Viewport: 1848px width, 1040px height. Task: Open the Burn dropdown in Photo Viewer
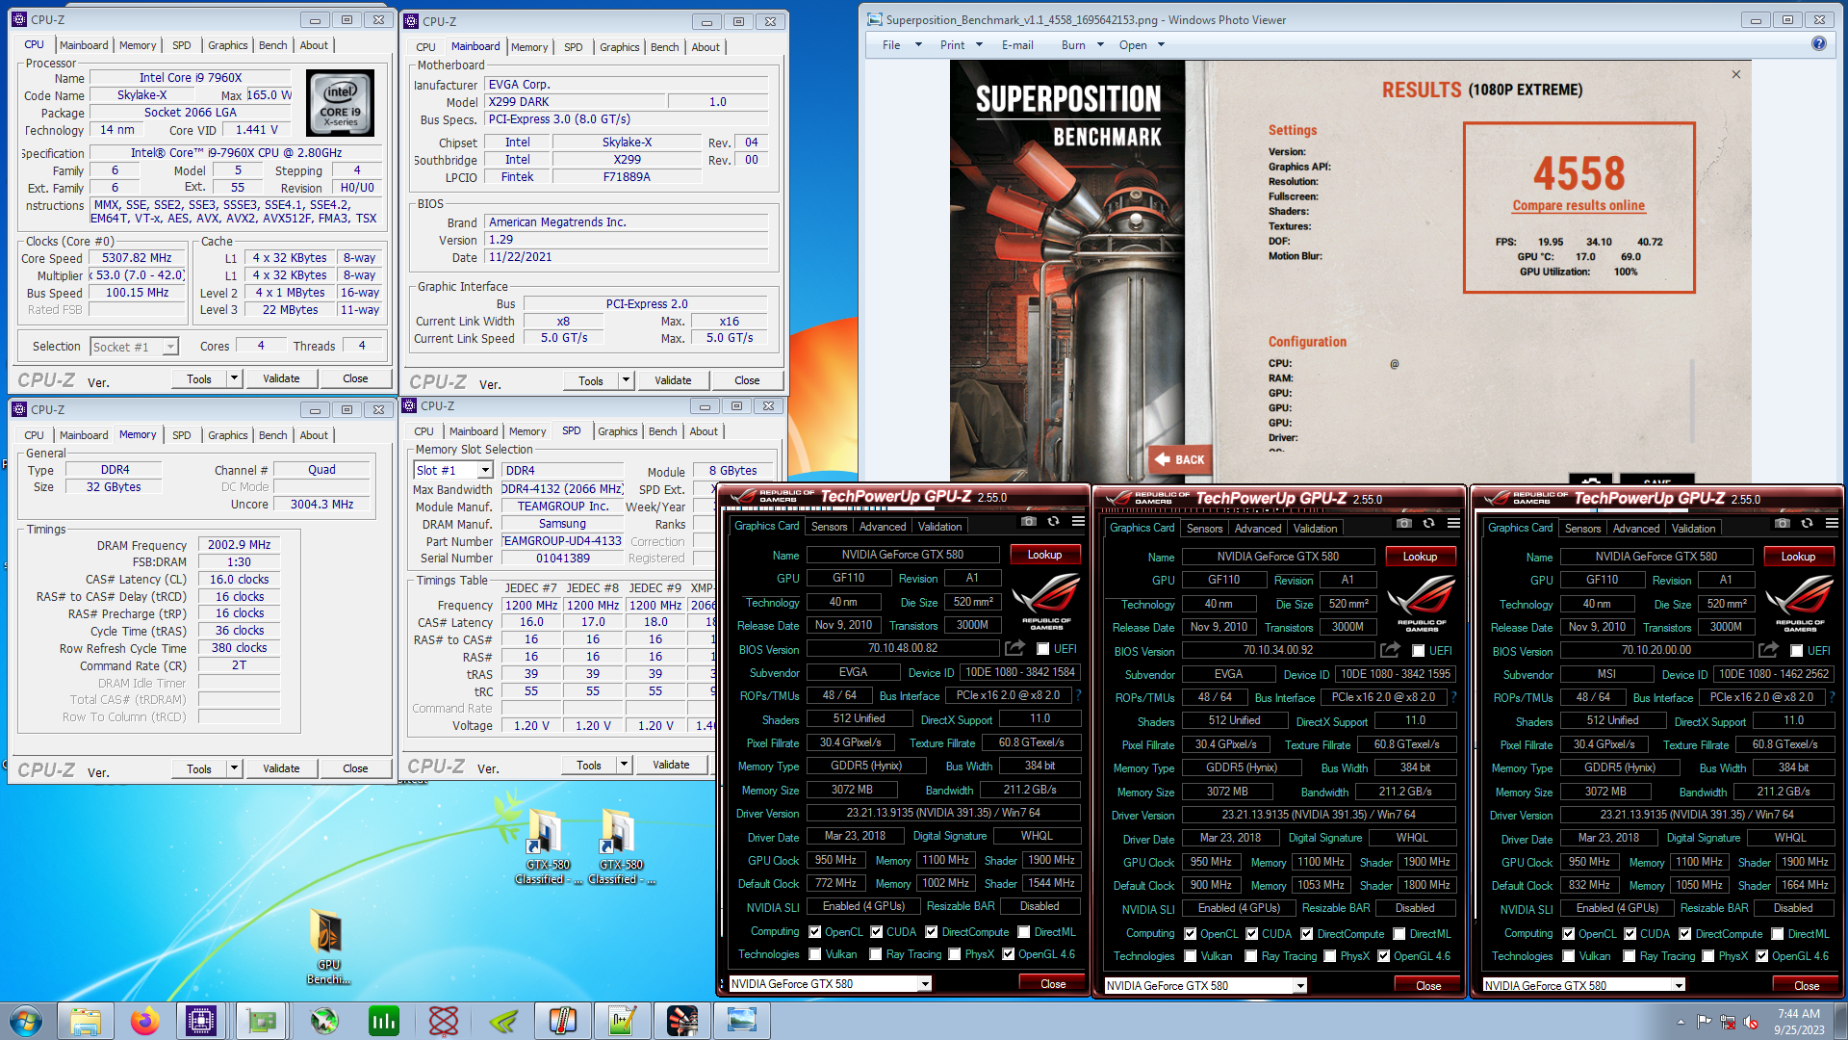[x=1099, y=44]
